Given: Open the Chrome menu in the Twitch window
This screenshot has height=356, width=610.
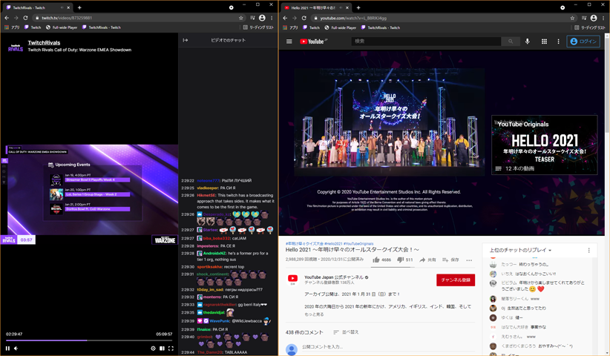Looking at the screenshot, I should tap(272, 18).
